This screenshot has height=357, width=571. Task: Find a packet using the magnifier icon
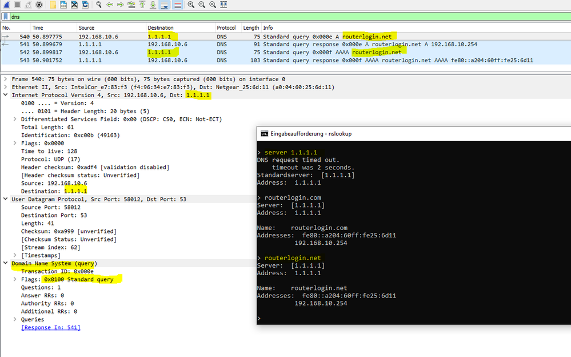coord(98,5)
